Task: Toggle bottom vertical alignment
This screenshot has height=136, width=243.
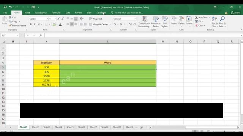Action: pos(76,19)
